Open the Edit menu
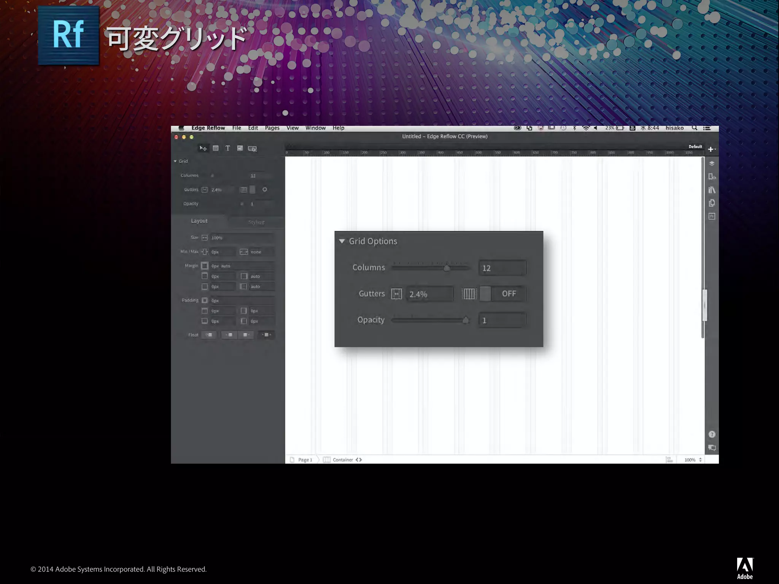779x584 pixels. 253,128
